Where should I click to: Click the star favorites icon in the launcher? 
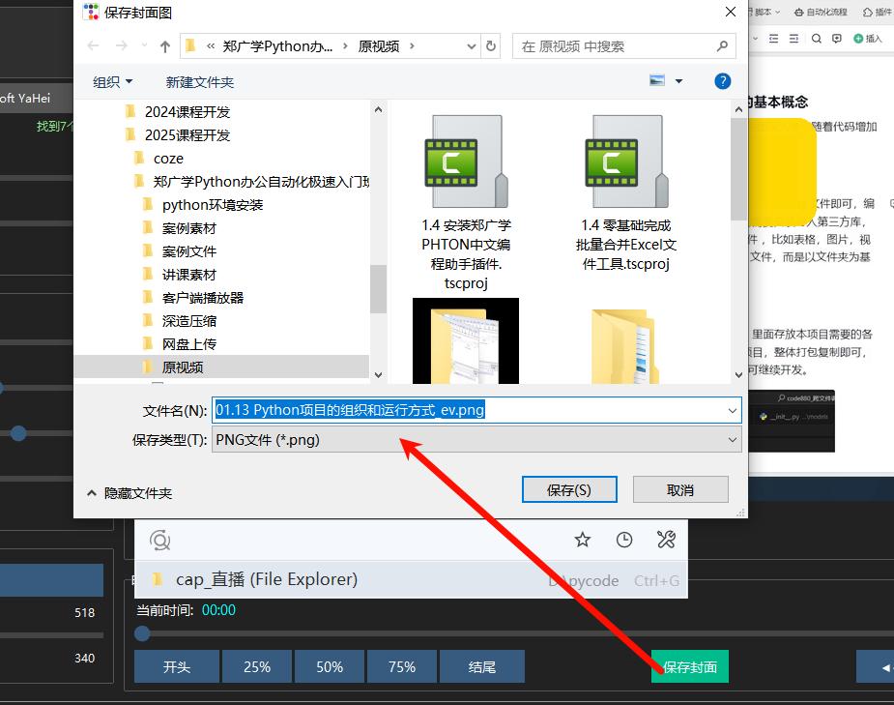[582, 540]
